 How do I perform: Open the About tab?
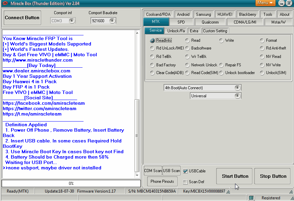pyautogui.click(x=285, y=14)
